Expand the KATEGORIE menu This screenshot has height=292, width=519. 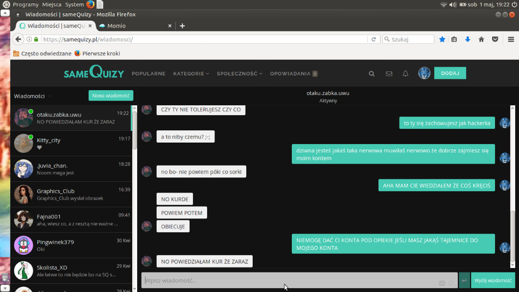pos(191,73)
